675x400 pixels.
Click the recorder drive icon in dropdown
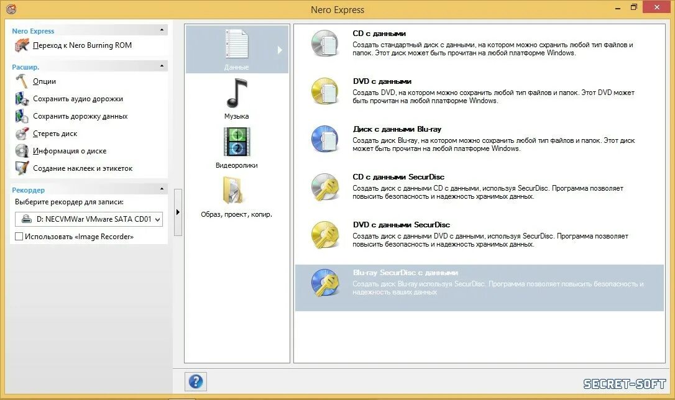26,219
